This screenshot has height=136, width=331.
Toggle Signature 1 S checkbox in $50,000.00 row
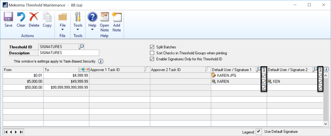click(x=264, y=87)
